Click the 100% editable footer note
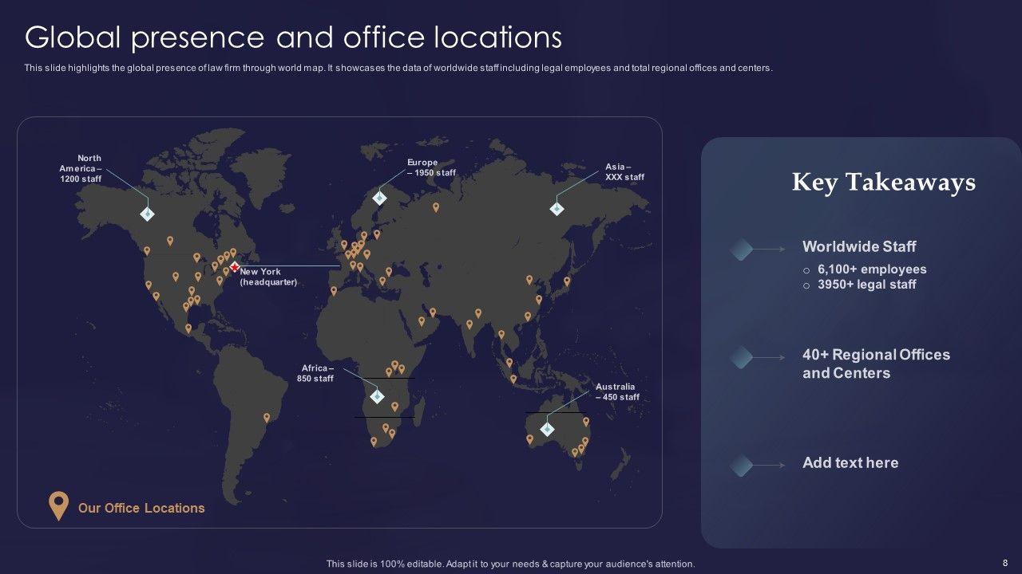Viewport: 1022px width, 574px height. (511, 564)
